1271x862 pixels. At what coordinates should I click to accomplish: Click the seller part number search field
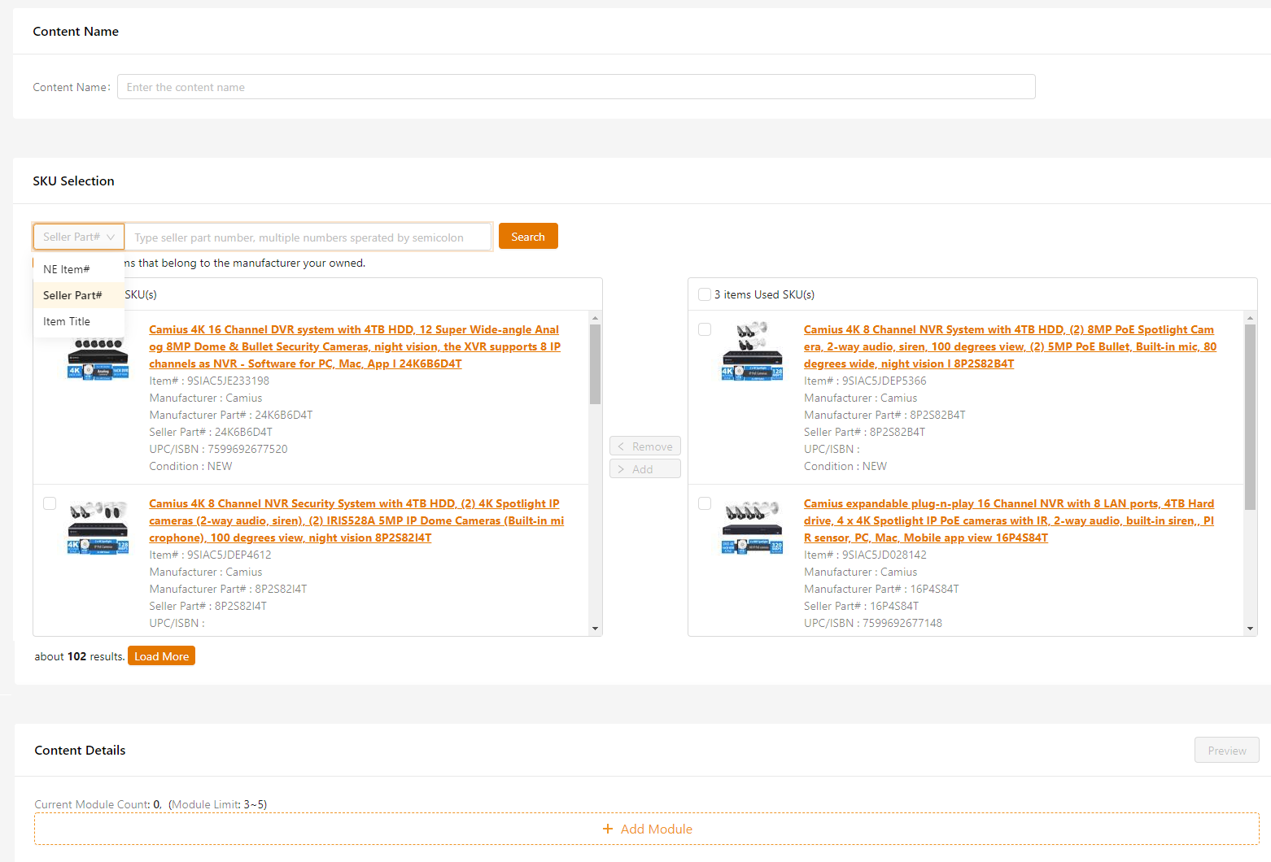[308, 237]
